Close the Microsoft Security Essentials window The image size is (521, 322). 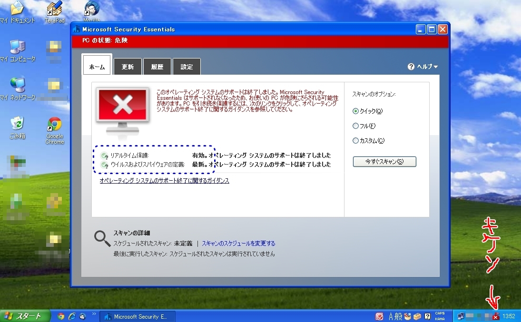[x=442, y=29]
